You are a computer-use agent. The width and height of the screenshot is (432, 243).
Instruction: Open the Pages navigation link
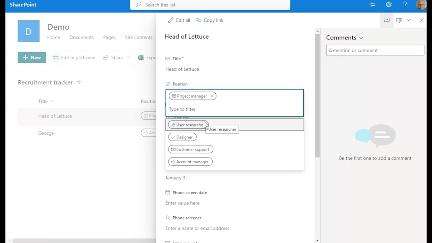point(109,37)
